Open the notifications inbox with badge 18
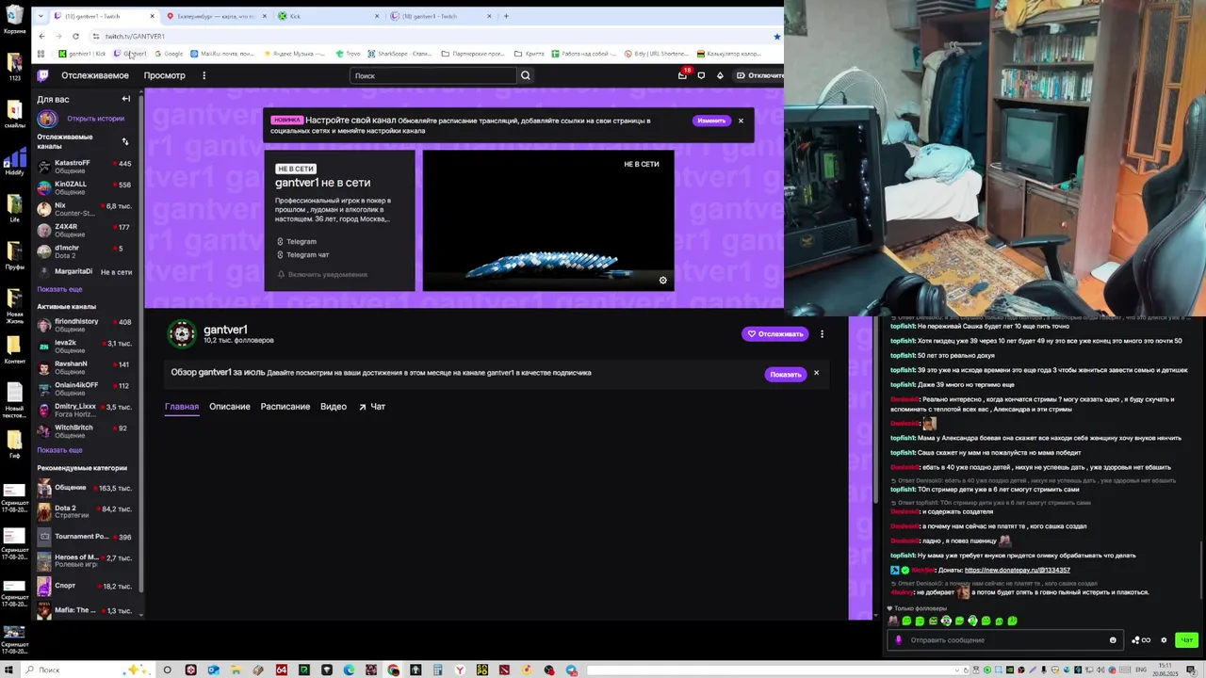Screen dimensions: 1206x678 682,75
